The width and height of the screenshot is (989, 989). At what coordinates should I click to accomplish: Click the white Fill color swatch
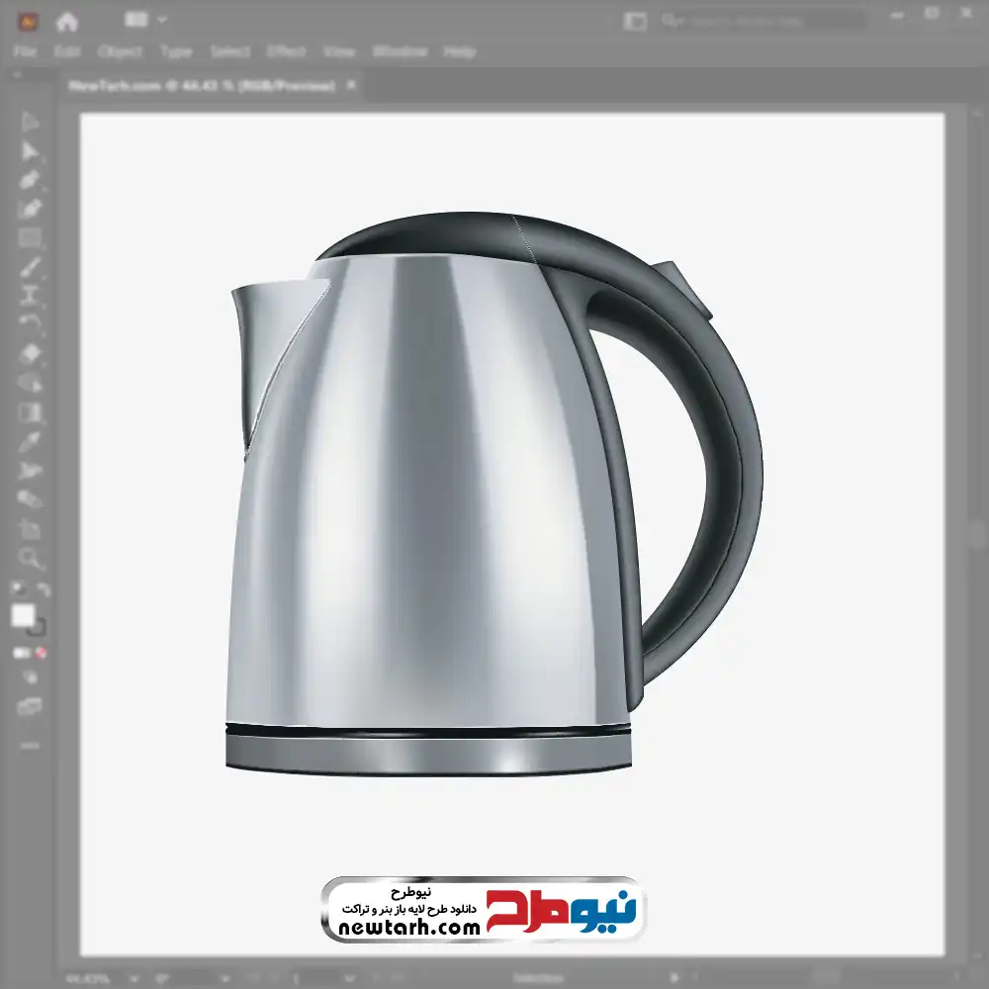[x=23, y=615]
